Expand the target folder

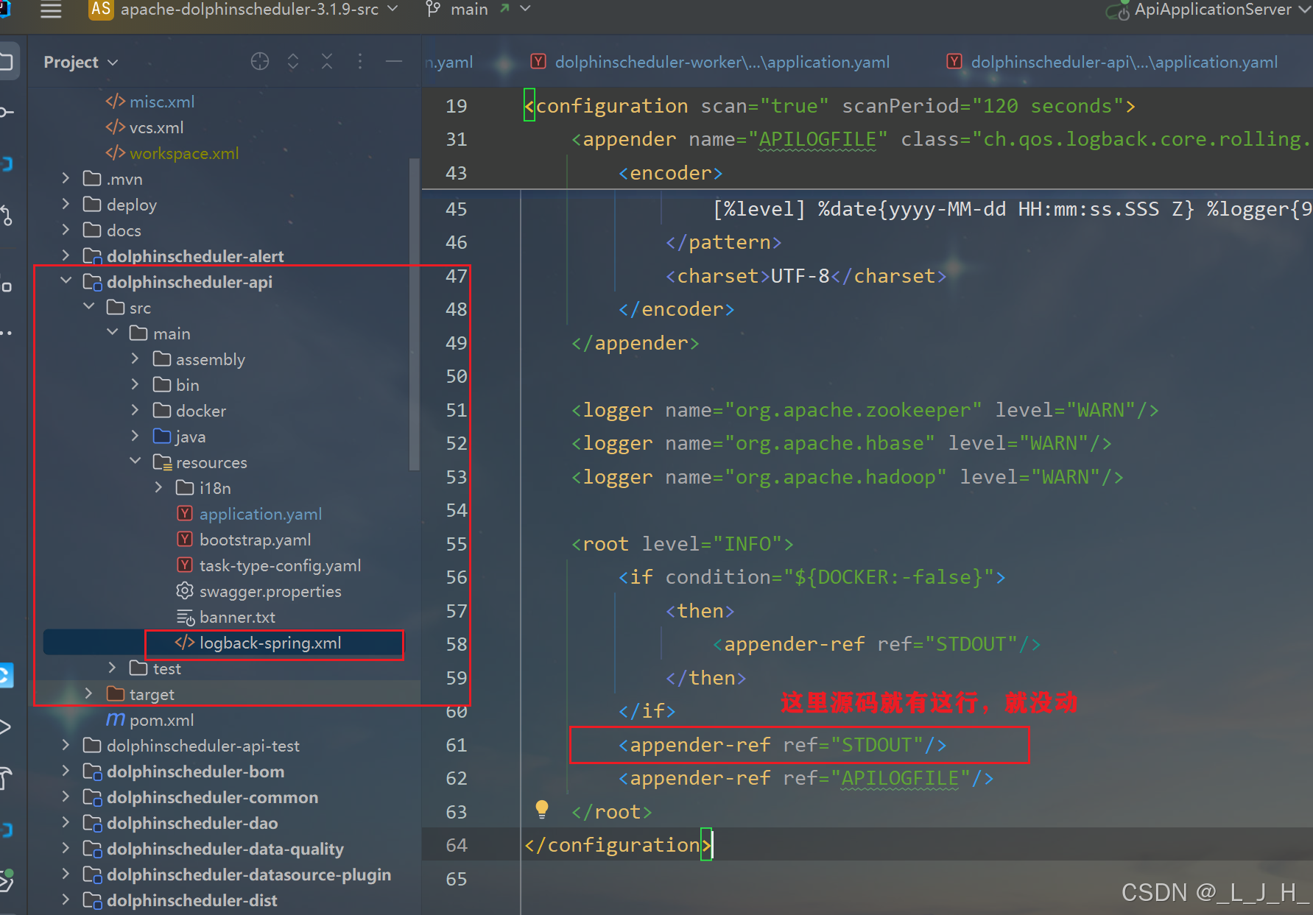click(x=89, y=693)
